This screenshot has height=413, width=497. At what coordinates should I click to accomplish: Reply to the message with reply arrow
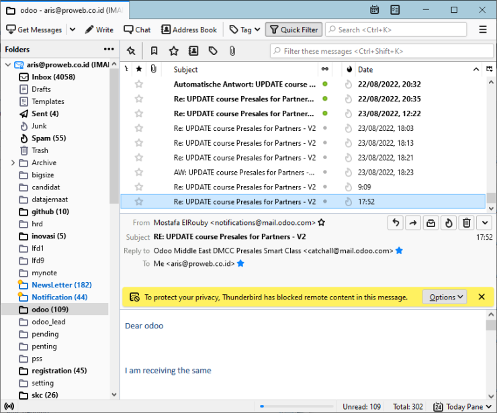396,223
